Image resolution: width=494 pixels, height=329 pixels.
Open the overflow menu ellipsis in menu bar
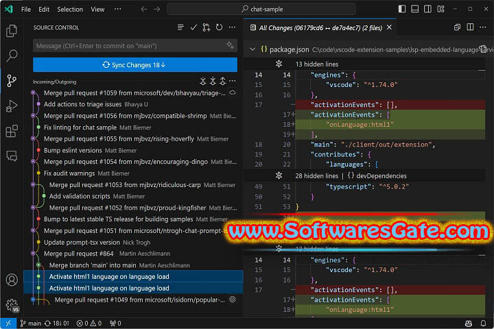(117, 9)
